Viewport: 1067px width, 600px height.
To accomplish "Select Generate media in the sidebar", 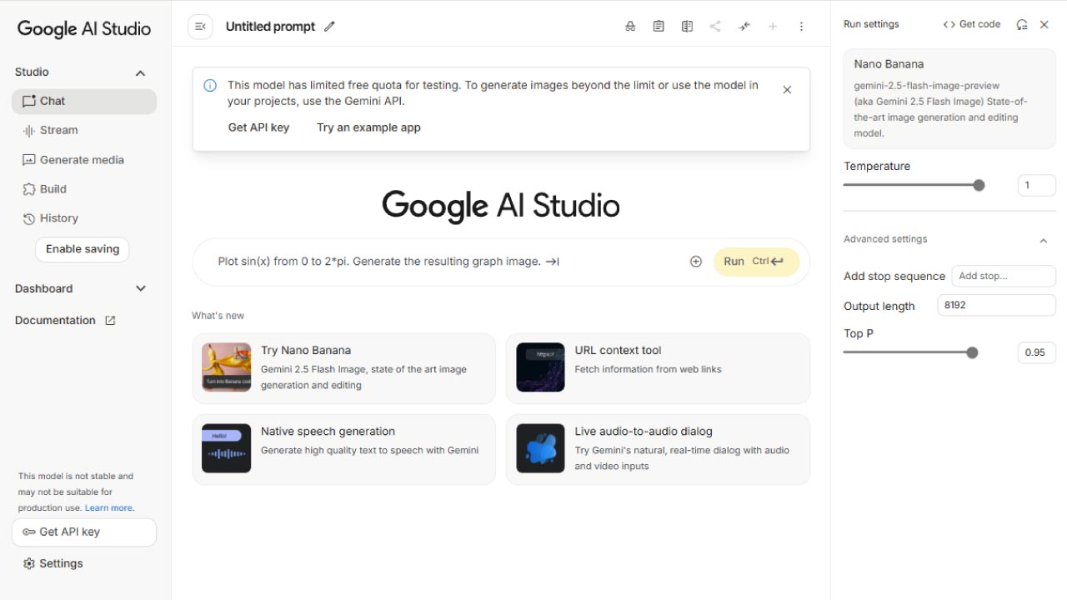I will (x=84, y=160).
